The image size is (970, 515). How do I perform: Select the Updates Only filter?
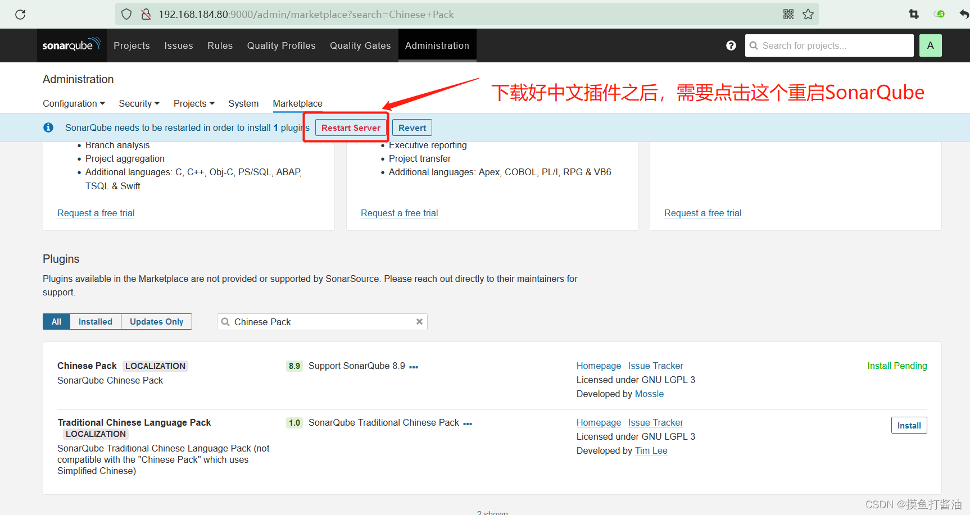click(x=156, y=322)
